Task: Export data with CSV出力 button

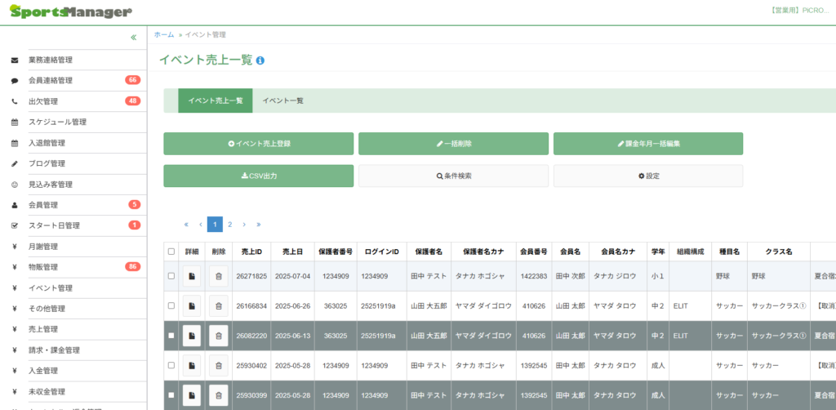Action: pos(259,176)
